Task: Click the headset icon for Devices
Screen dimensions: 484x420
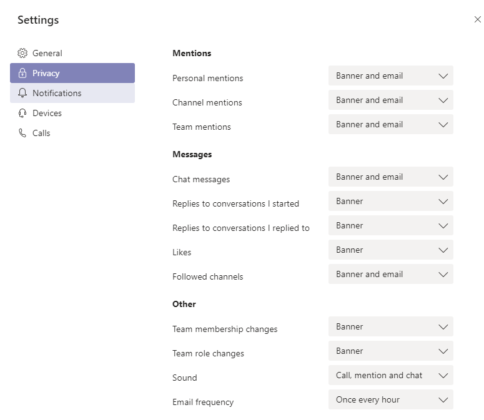Action: tap(22, 113)
